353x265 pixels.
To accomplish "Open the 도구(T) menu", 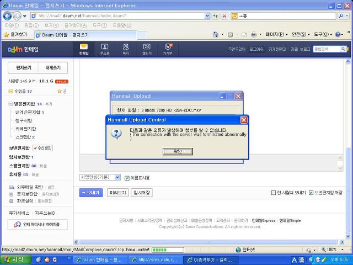I will 100,25.
